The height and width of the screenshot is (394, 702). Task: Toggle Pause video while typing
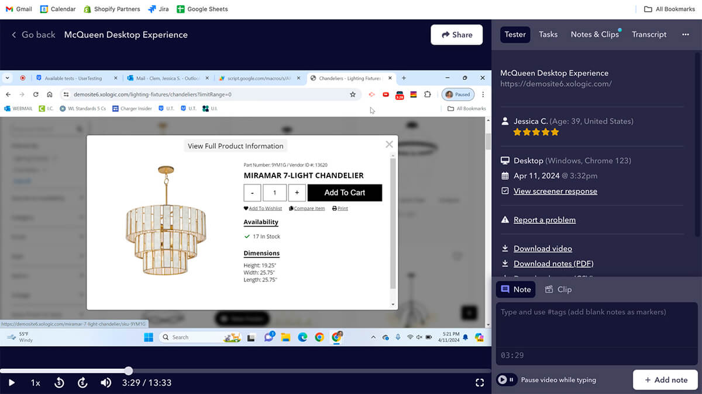507,380
